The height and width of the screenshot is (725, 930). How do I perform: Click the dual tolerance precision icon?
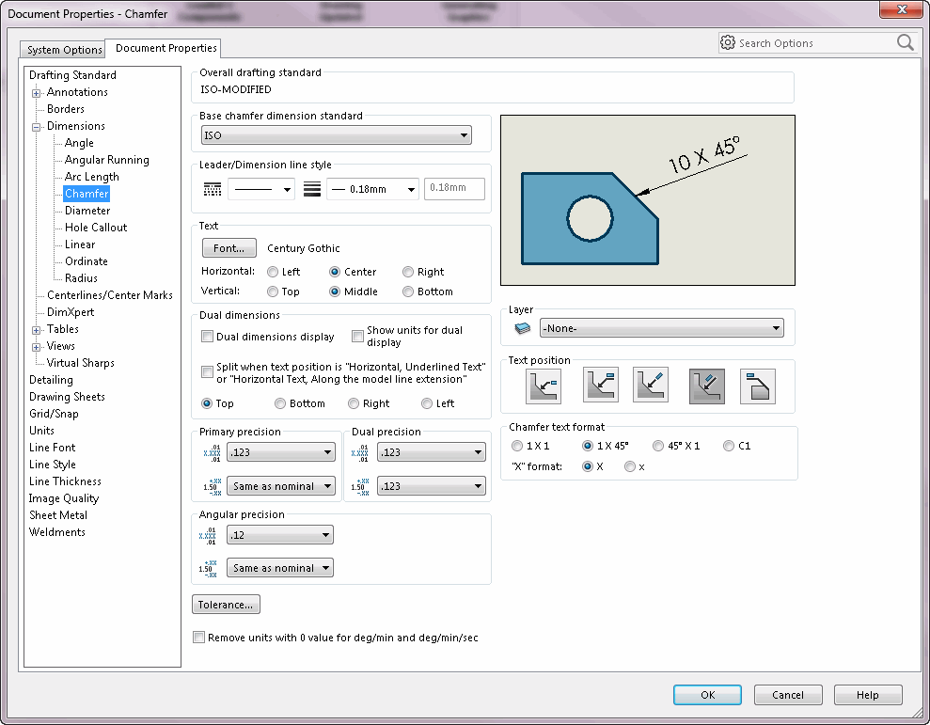(359, 486)
